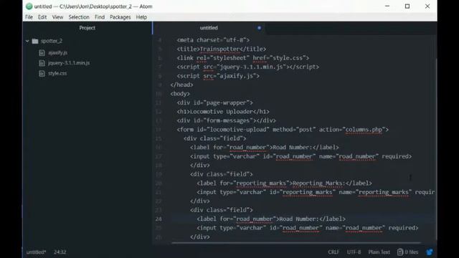Switch to the untitled editor tab
Screen dimensions: 459x258
tap(209, 28)
